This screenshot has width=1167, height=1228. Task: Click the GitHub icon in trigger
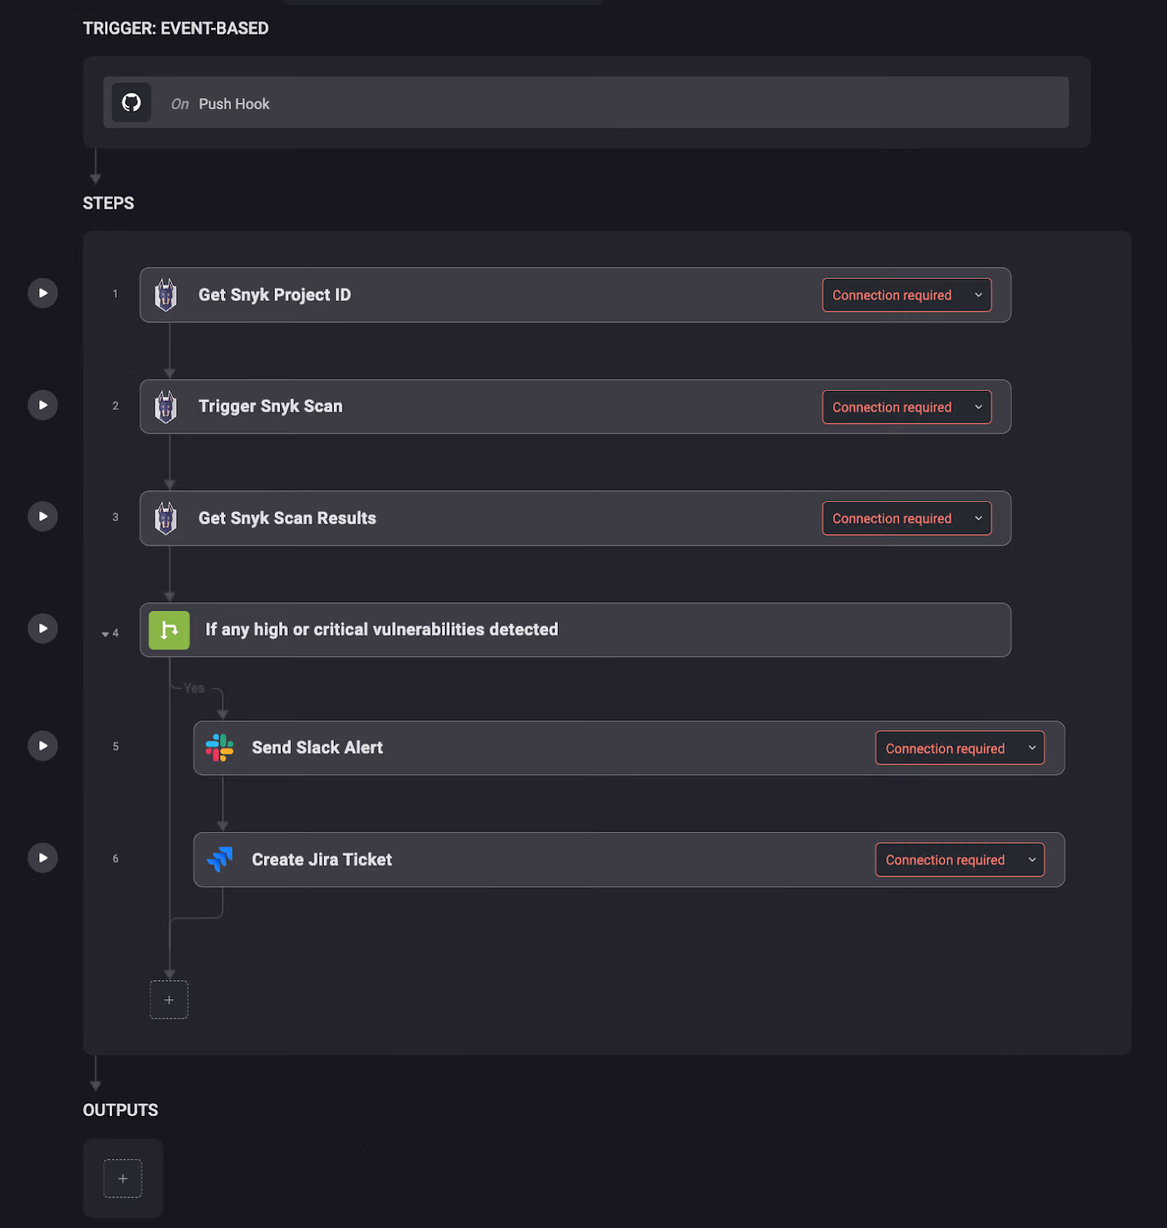[x=131, y=102]
